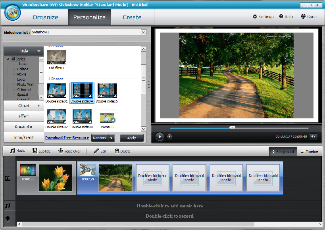Select the 0:00:29 filmstrip style icon
The width and height of the screenshot is (325, 230).
click(x=88, y=170)
